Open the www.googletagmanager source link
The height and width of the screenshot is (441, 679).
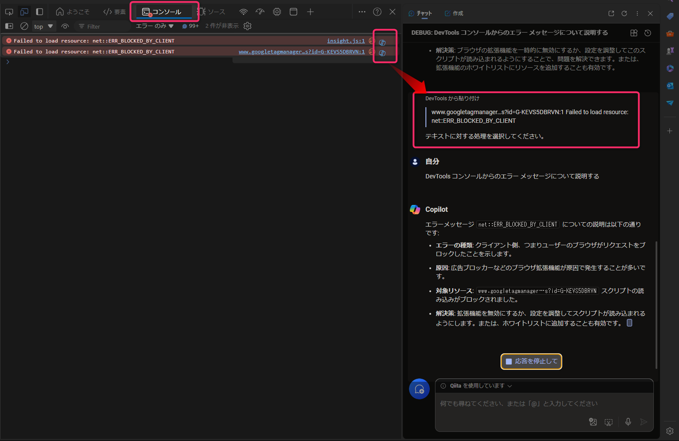click(302, 52)
